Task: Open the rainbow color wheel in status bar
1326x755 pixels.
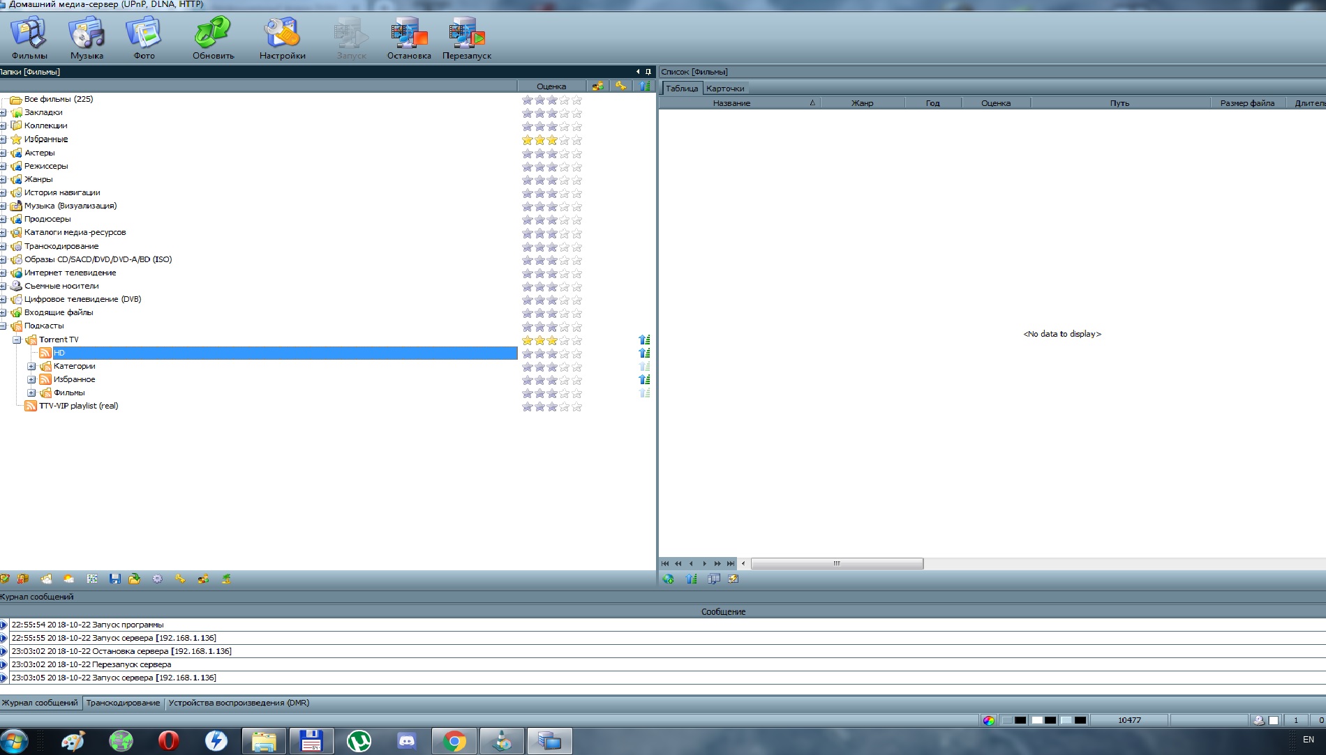Action: 988,720
